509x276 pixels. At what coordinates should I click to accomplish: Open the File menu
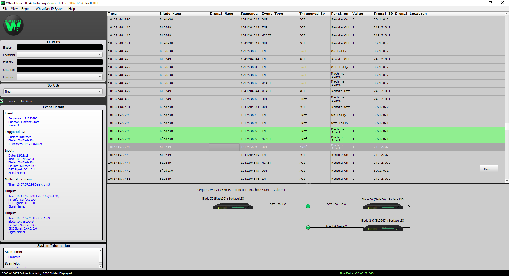tap(5, 9)
